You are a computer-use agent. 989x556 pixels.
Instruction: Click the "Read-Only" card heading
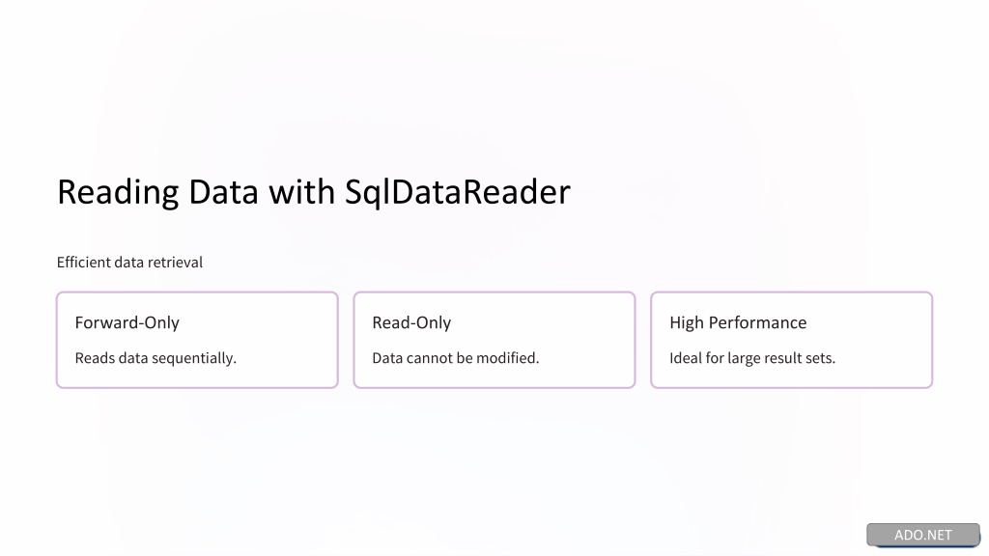411,322
